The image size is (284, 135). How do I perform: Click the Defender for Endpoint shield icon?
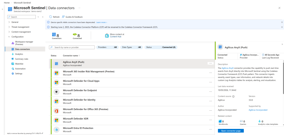tap(57, 92)
